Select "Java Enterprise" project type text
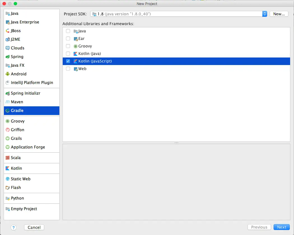The height and width of the screenshot is (235, 294). pyautogui.click(x=25, y=22)
